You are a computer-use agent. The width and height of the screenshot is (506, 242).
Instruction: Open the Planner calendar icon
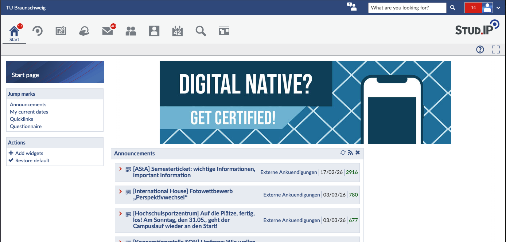[x=177, y=31]
